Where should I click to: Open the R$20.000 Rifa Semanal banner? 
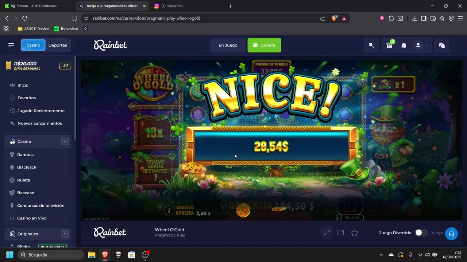pos(38,66)
